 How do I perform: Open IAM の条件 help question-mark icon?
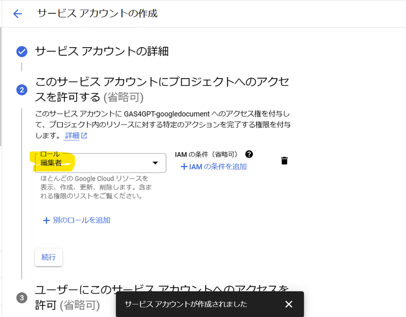click(249, 154)
